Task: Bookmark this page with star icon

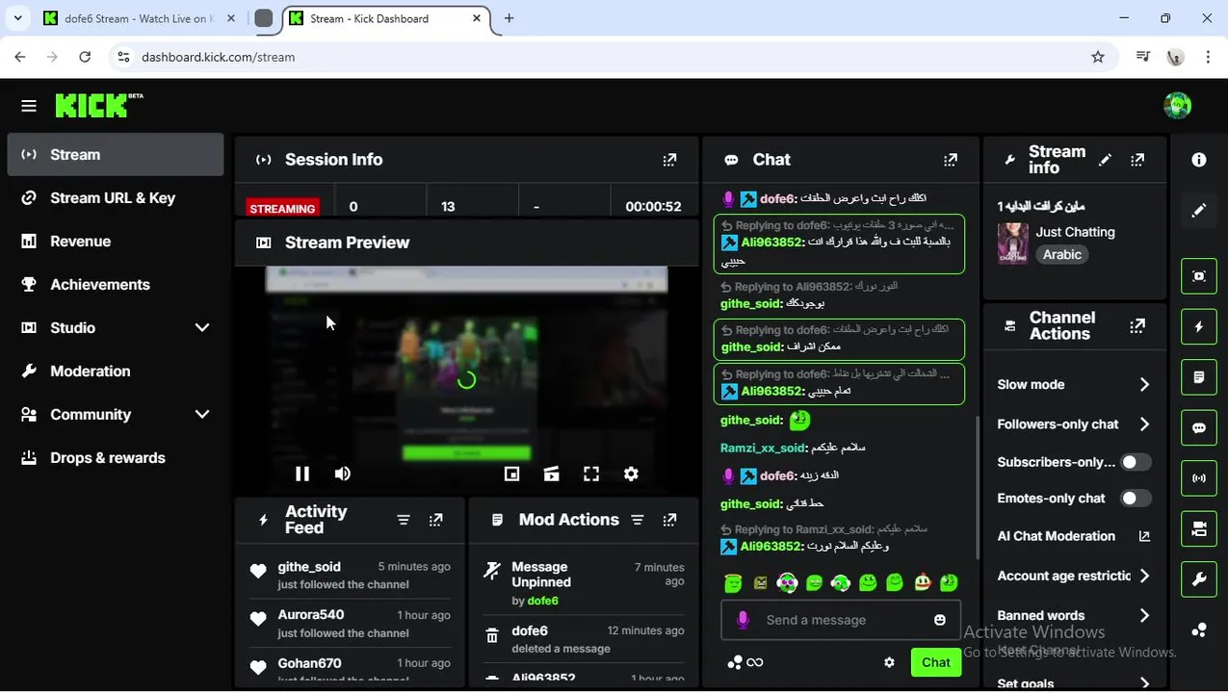Action: pos(1098,57)
